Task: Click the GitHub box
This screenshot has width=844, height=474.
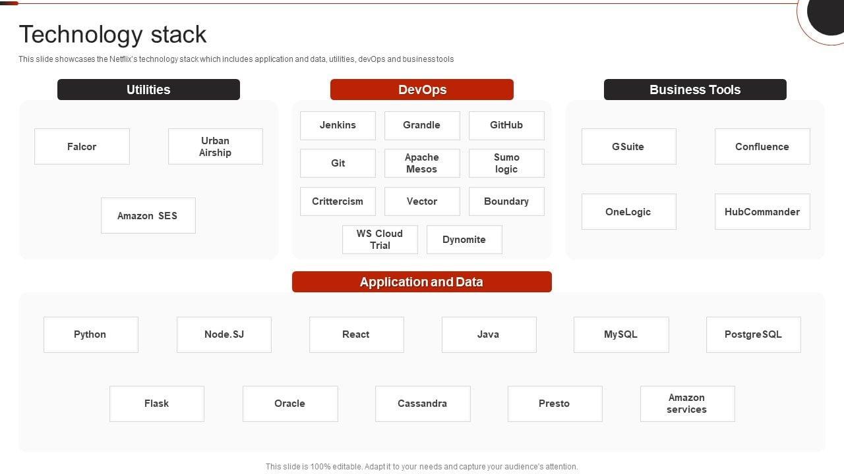Action: 506,125
